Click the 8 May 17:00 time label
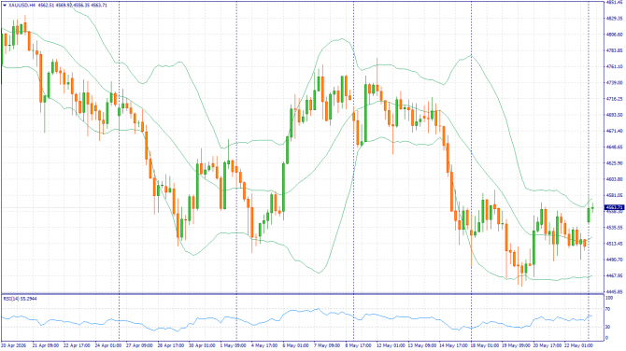 [x=359, y=345]
